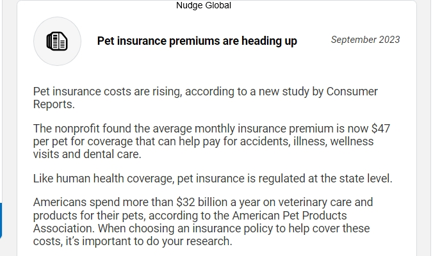Open the "Pet insurance premiums are heading up" headline
433x256 pixels.
pyautogui.click(x=197, y=41)
